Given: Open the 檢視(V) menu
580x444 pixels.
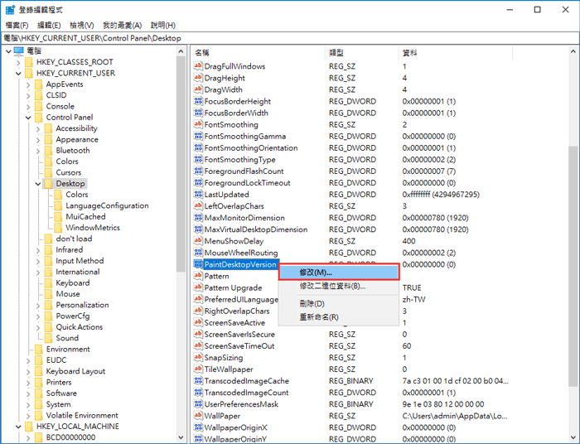Looking at the screenshot, I should tap(82, 25).
